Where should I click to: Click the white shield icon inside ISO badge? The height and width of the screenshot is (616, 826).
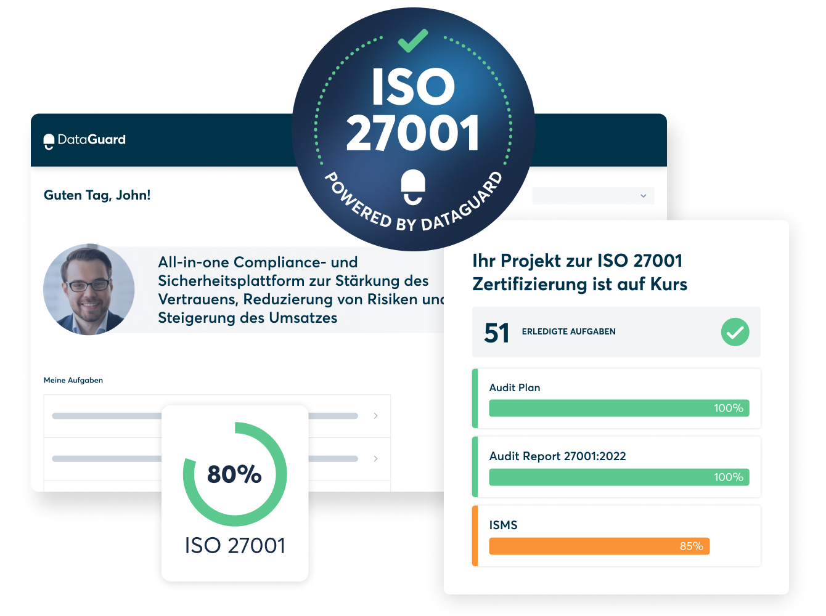[412, 187]
